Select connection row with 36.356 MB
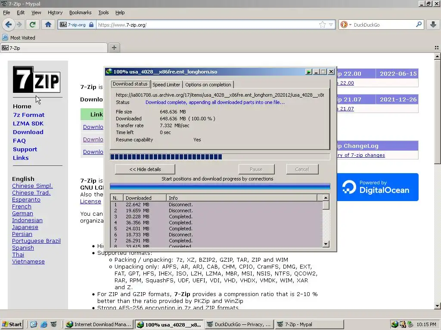The image size is (441, 330). [217, 223]
